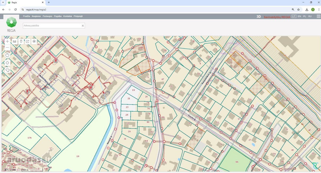Click the round compass rotation button
The image size is (321, 173).
[7, 55]
